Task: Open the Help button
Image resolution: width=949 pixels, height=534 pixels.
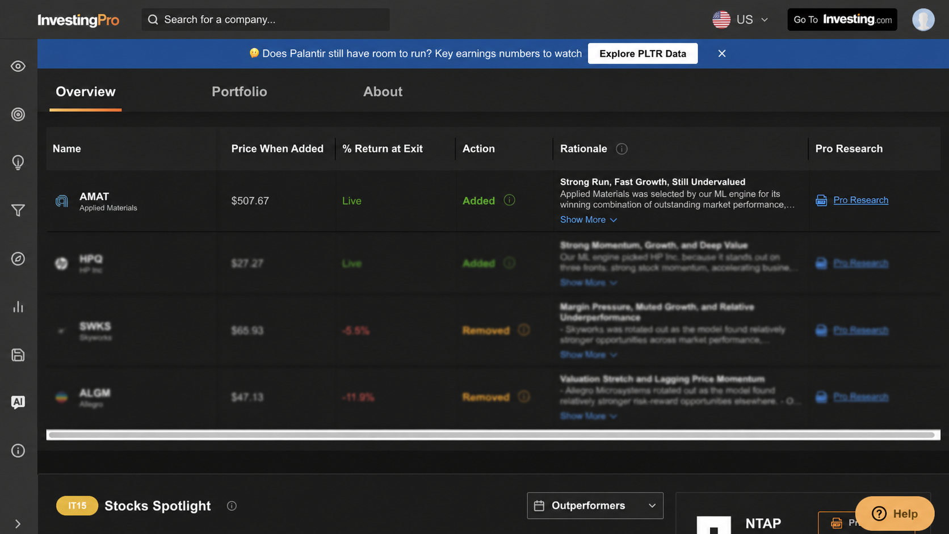Action: point(895,514)
